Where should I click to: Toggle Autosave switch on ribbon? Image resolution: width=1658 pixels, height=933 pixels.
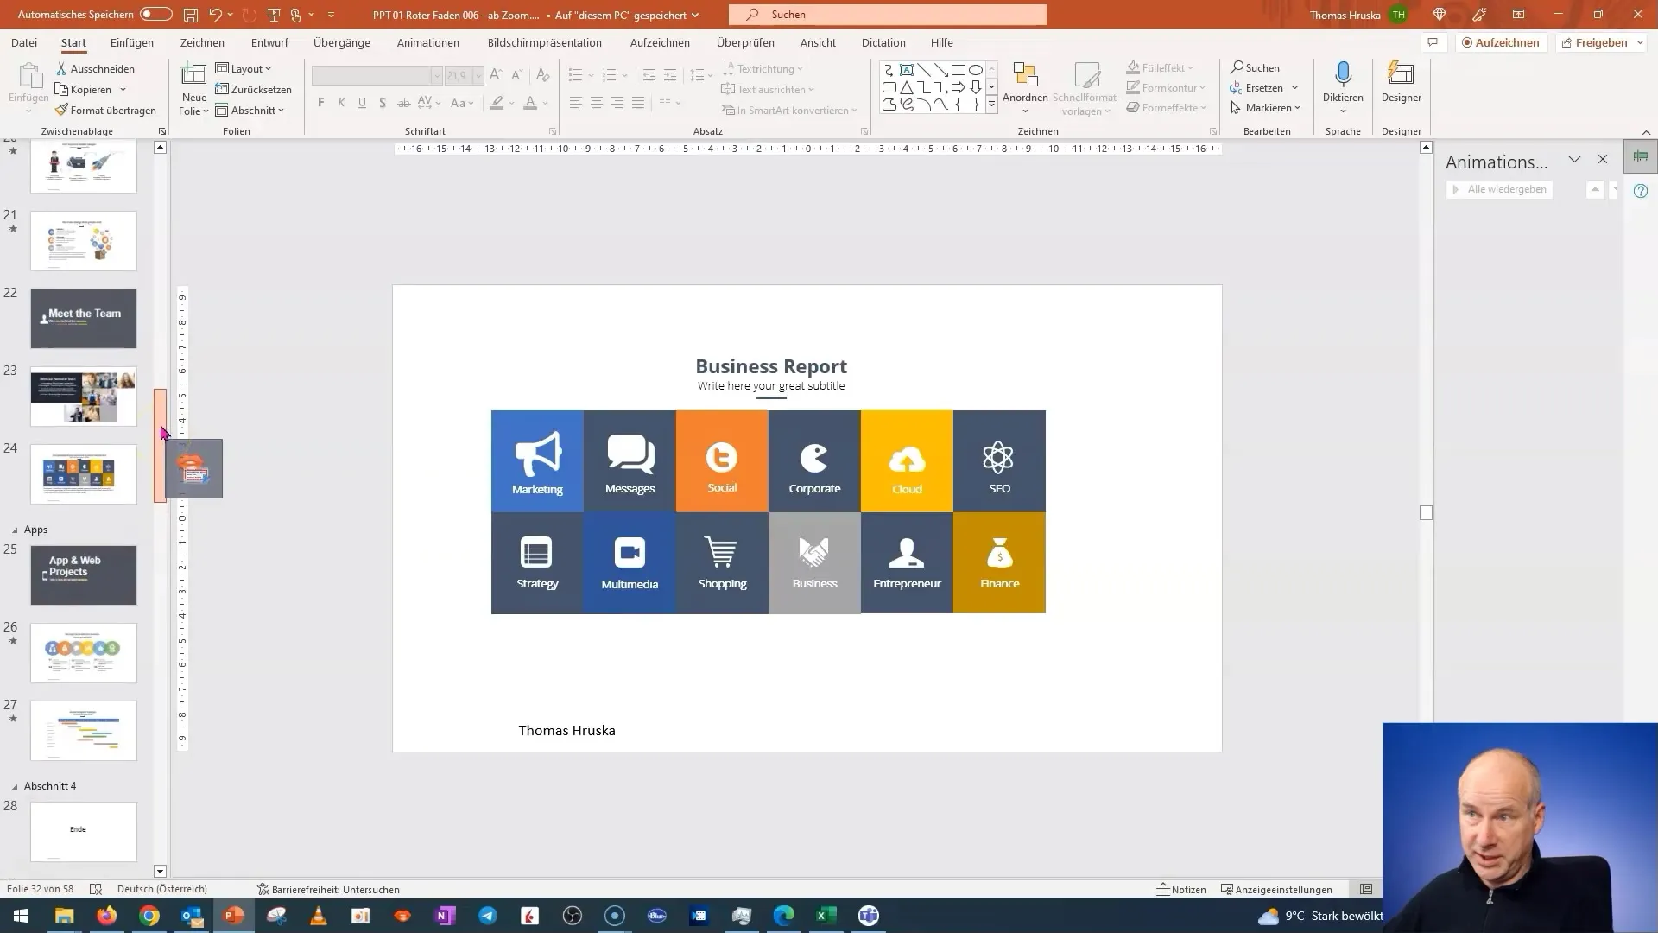click(x=150, y=14)
